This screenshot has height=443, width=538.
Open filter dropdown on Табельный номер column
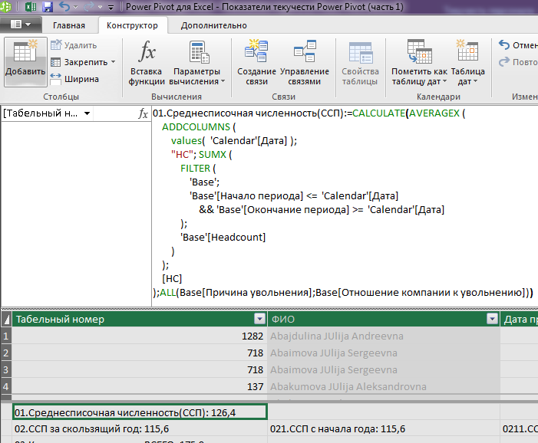[259, 319]
